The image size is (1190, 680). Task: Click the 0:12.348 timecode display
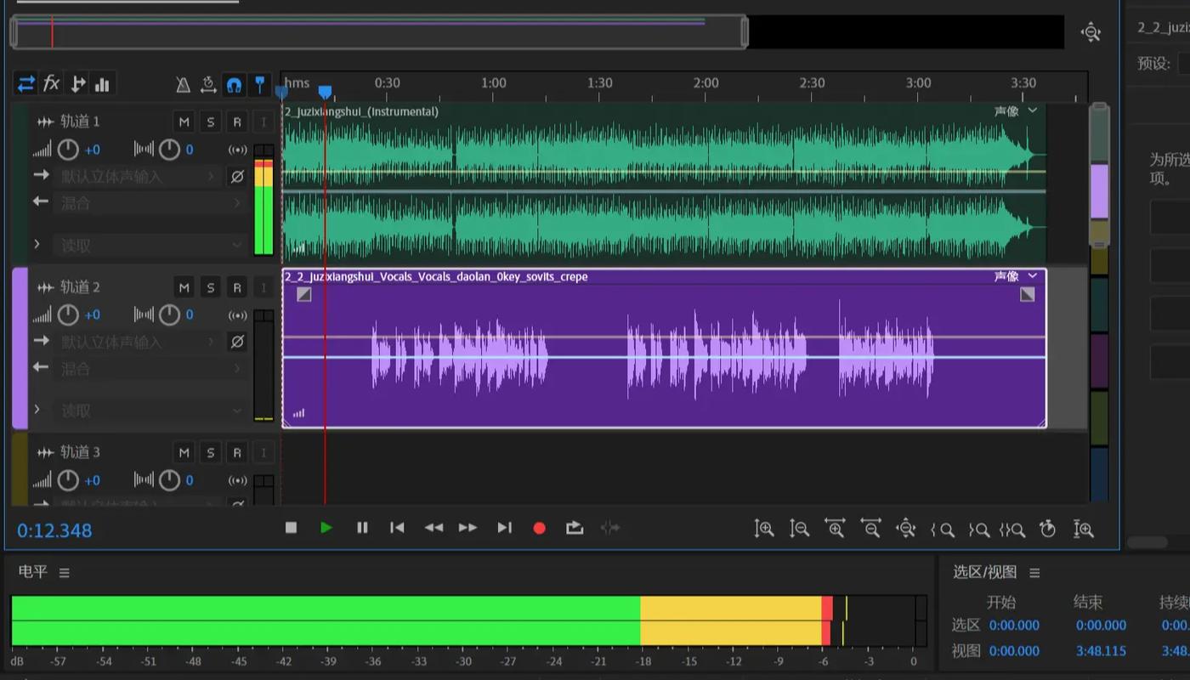click(x=54, y=530)
